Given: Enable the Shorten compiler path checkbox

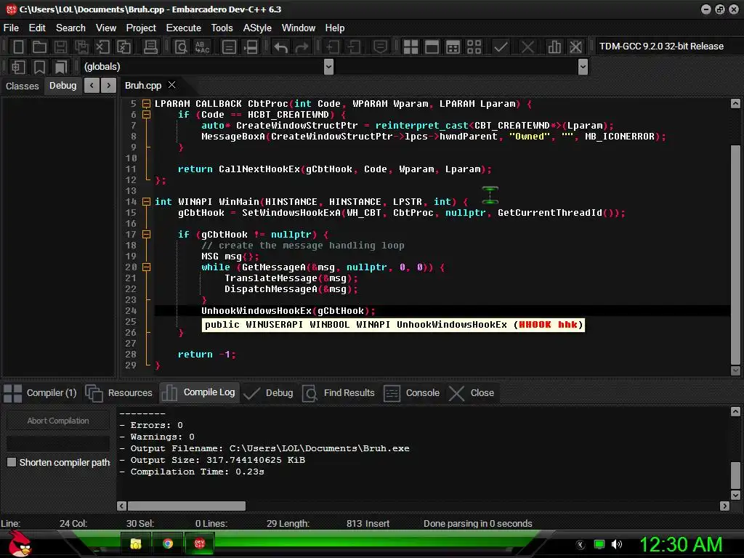Looking at the screenshot, I should pyautogui.click(x=12, y=462).
